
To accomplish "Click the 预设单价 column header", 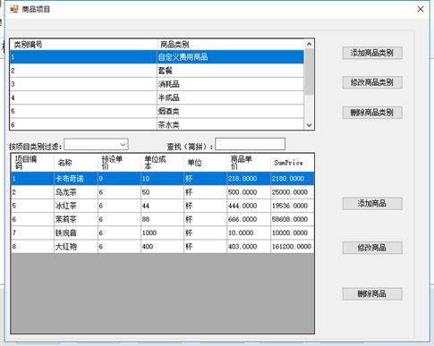I will click(119, 163).
